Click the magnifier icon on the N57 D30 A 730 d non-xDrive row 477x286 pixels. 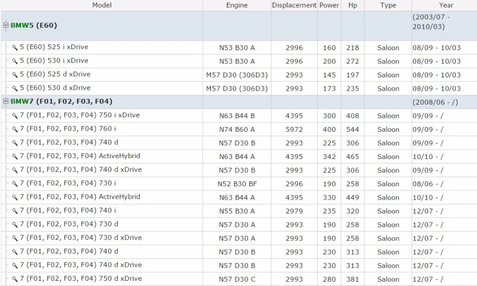coord(15,224)
